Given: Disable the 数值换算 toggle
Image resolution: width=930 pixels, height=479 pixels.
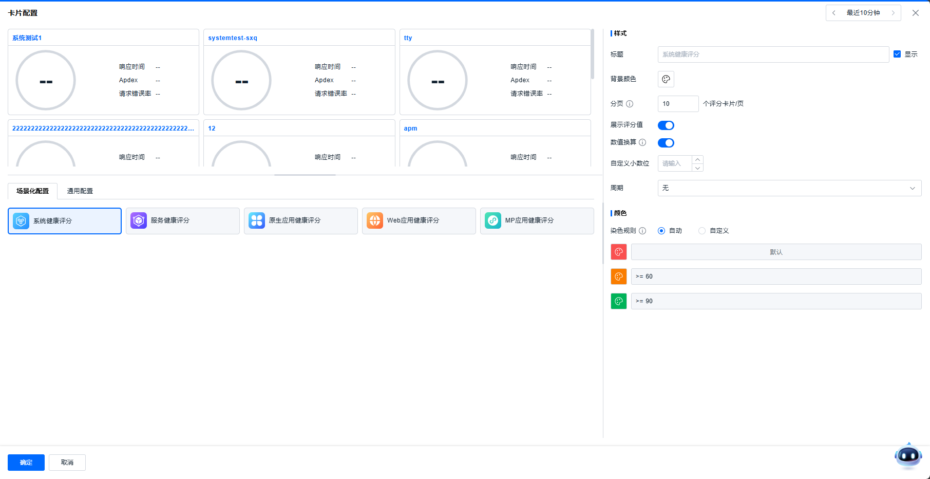Looking at the screenshot, I should tap(666, 143).
